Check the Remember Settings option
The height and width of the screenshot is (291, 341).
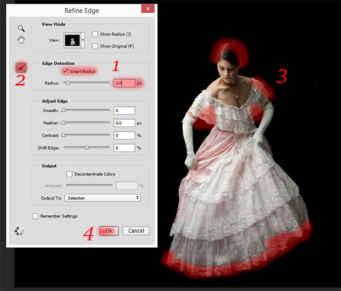click(x=35, y=216)
